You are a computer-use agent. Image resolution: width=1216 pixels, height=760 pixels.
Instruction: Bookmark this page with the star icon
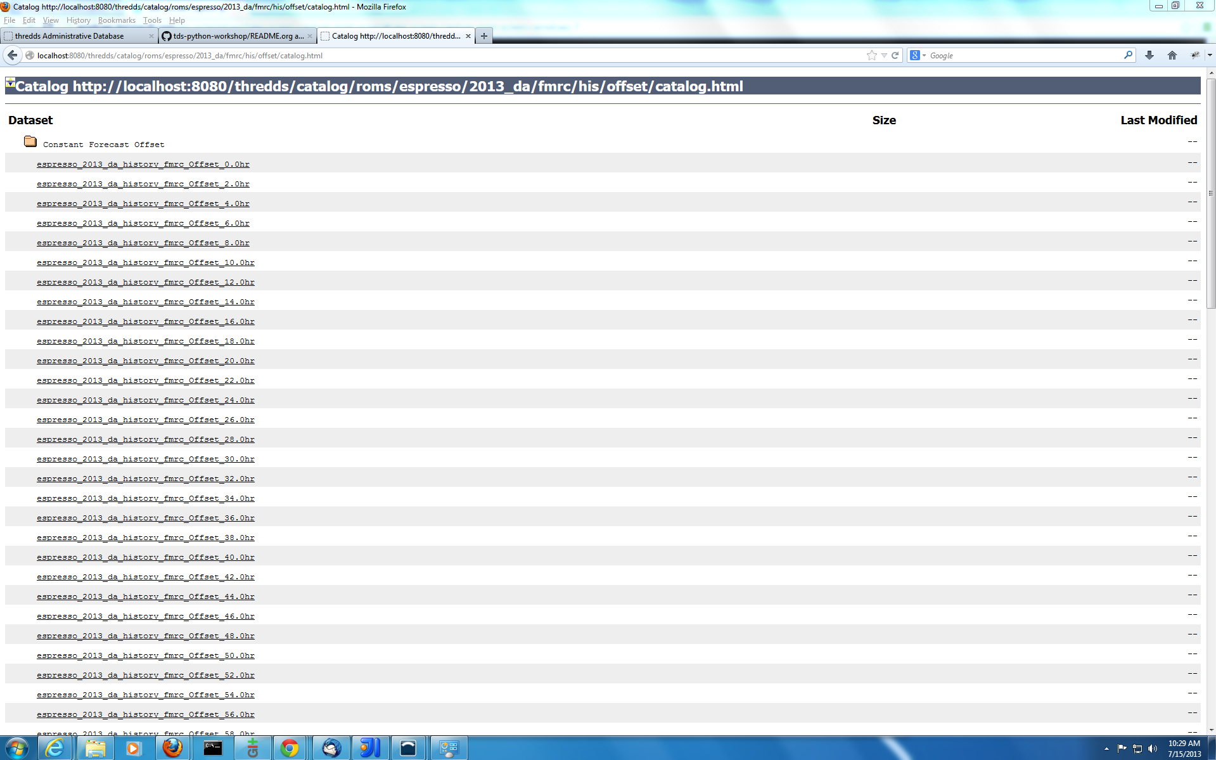coord(871,56)
